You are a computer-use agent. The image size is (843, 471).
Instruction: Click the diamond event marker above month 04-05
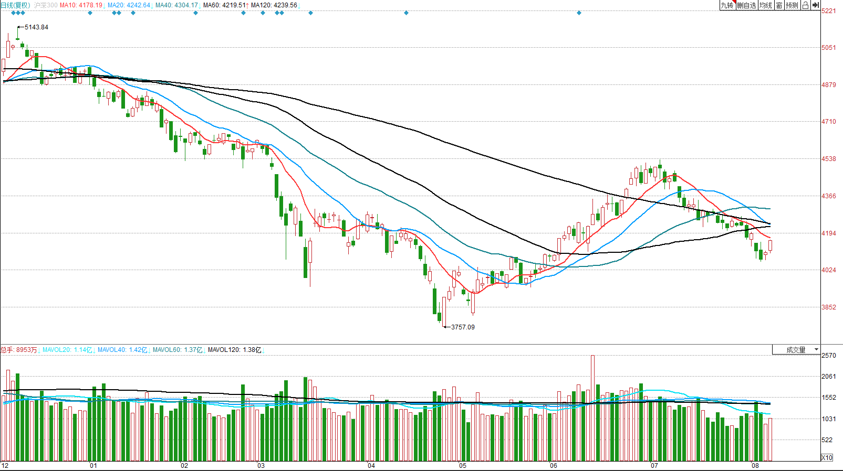tap(406, 13)
